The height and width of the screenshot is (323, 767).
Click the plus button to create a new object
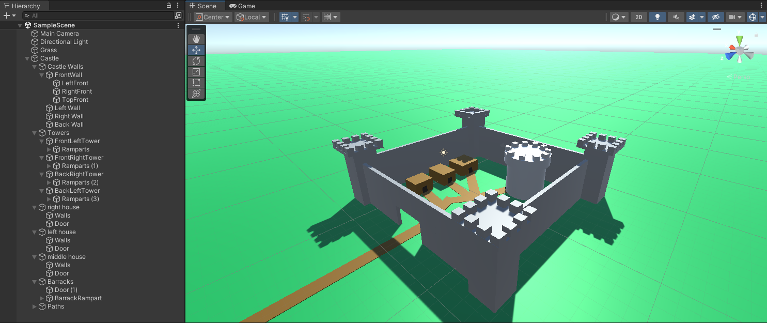(x=6, y=16)
